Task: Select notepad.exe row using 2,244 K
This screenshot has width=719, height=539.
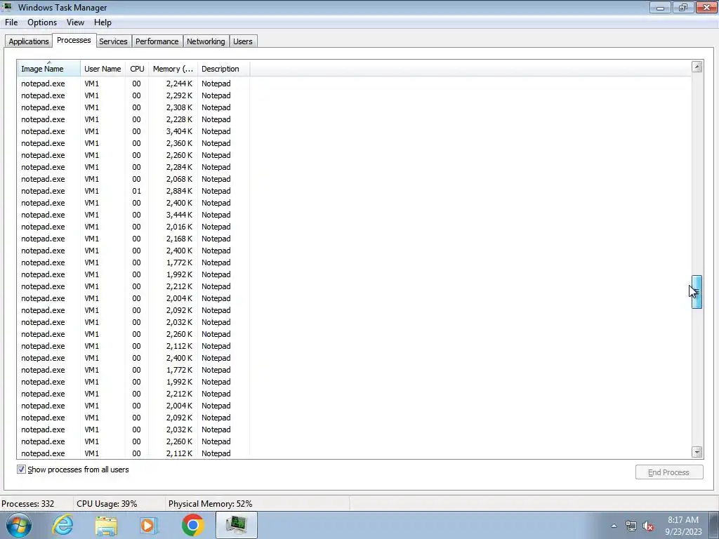Action: 133,84
